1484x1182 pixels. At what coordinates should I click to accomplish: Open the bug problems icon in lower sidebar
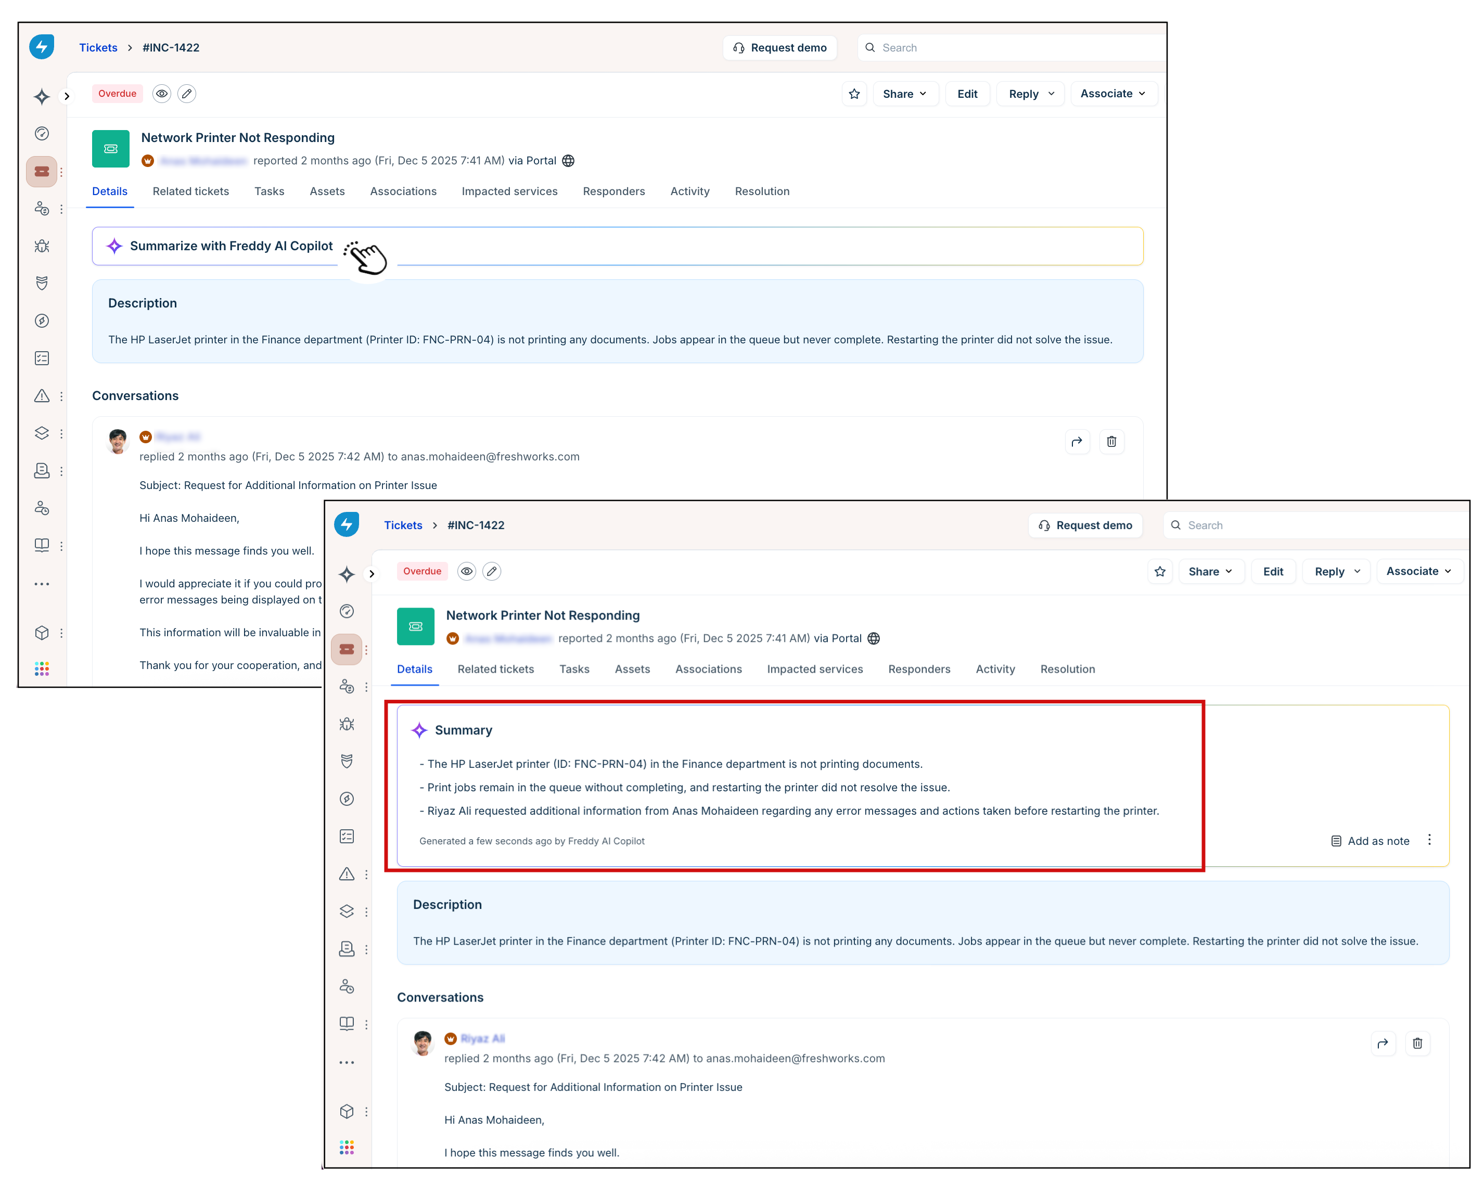point(347,724)
